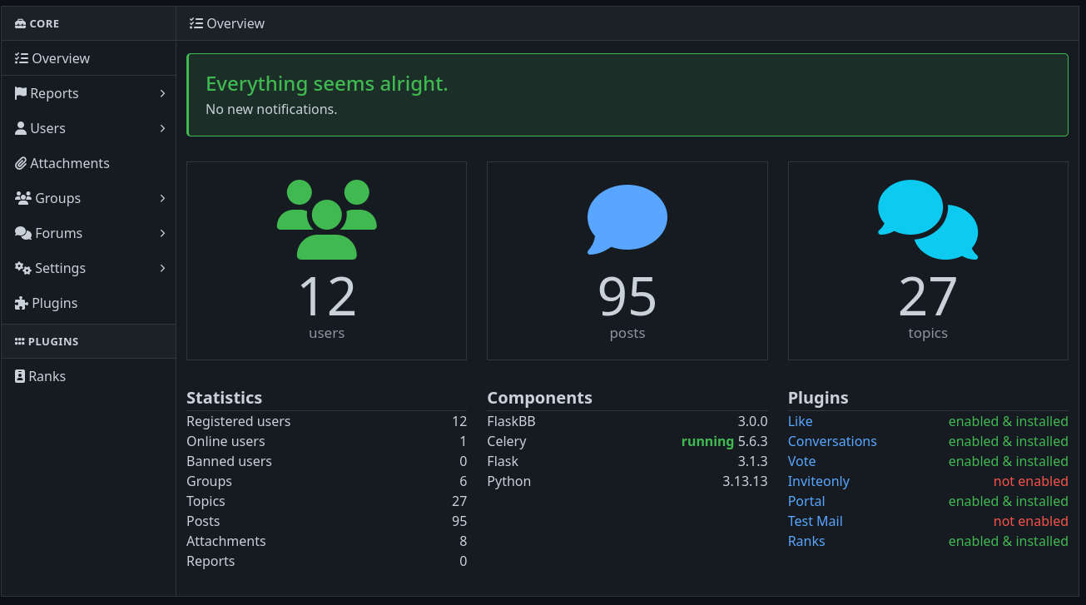The height and width of the screenshot is (605, 1086).
Task: Click the Statistics section heading
Action: point(224,398)
